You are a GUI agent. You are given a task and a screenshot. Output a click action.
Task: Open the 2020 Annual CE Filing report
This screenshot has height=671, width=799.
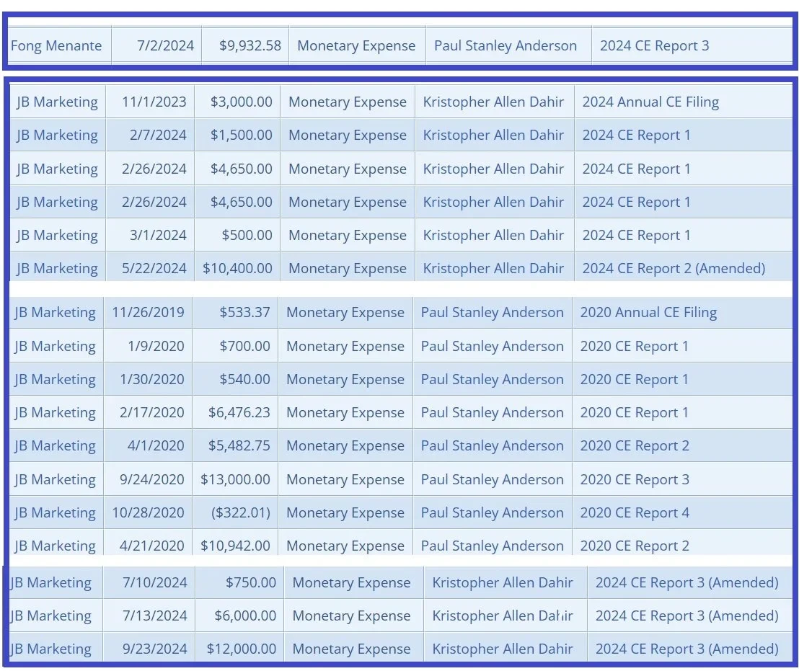tap(648, 313)
